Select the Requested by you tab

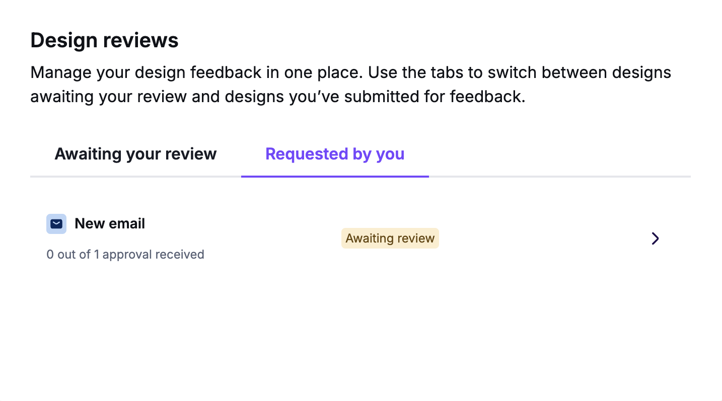point(335,154)
